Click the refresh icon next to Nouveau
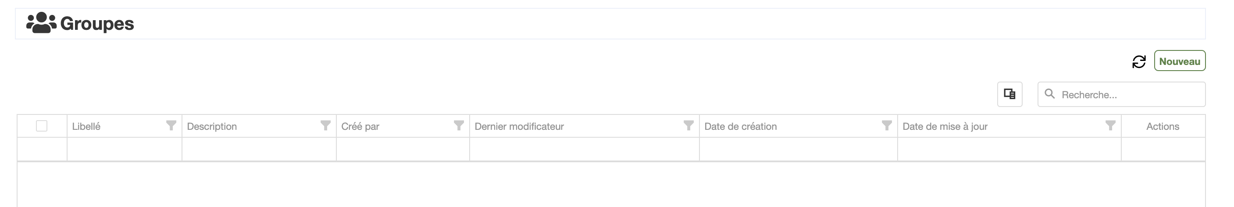 tap(1139, 61)
